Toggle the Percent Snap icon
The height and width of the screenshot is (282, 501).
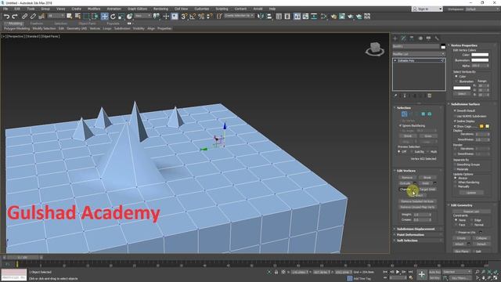coord(201,16)
